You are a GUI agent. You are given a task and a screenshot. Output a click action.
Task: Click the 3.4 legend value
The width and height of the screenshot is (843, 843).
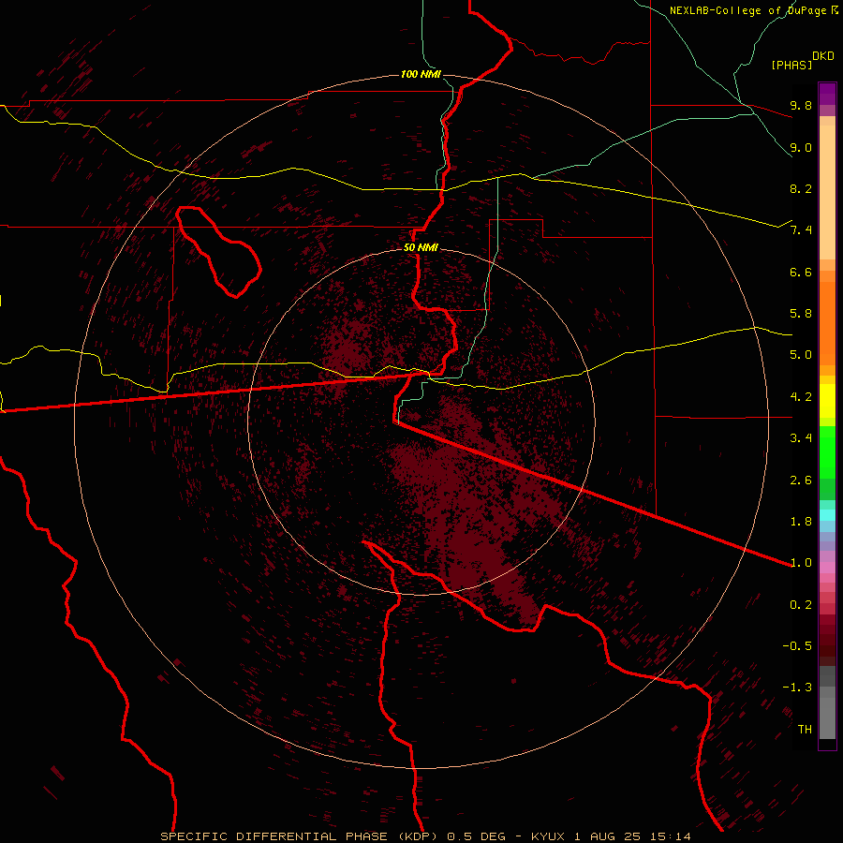click(801, 438)
